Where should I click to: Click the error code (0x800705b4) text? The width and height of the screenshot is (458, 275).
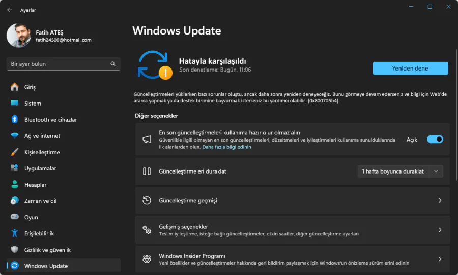coord(323,101)
